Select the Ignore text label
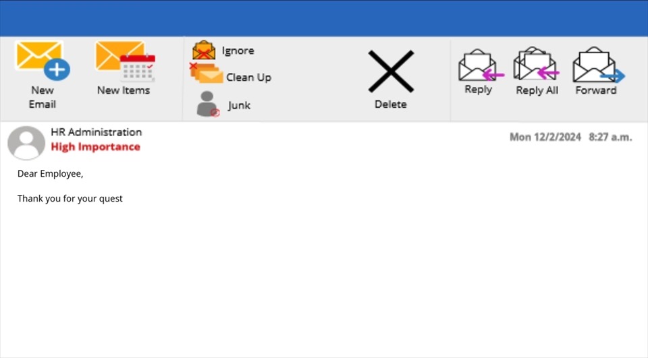648x358 pixels. tap(238, 51)
